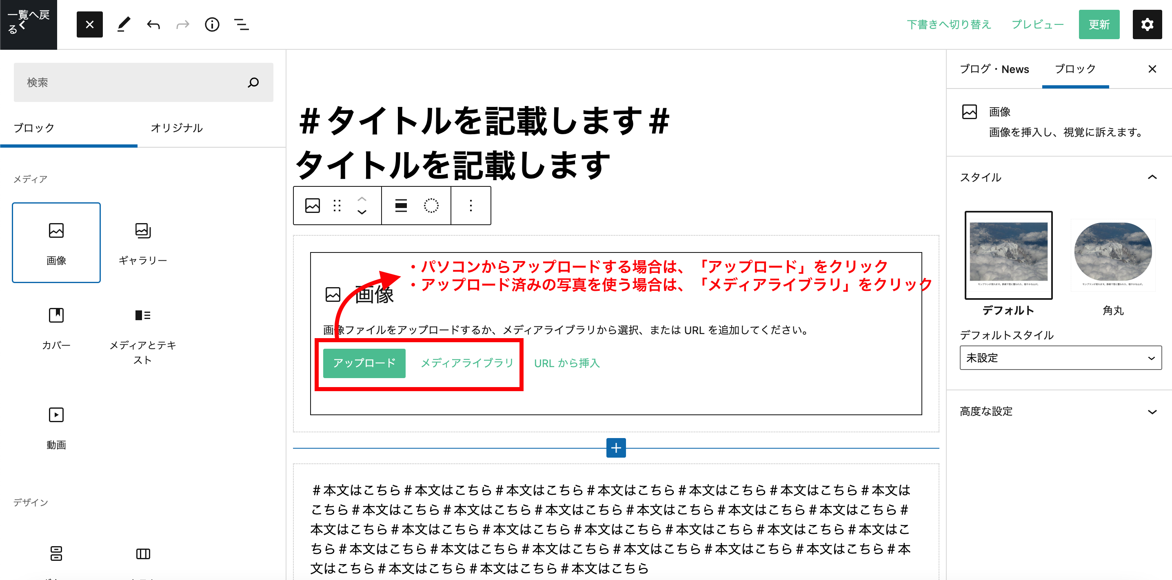This screenshot has width=1172, height=580.
Task: Switch to the オリジナル tab
Action: point(177,128)
